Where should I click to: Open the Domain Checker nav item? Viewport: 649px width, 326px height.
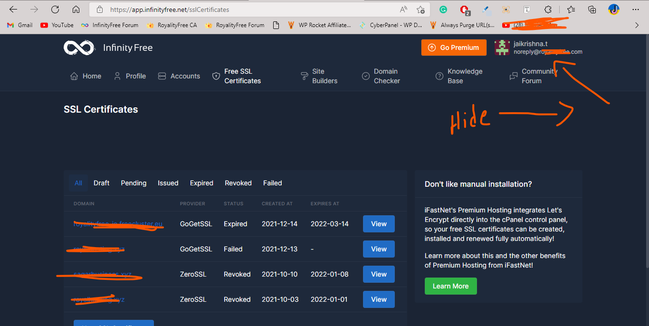[381, 76]
